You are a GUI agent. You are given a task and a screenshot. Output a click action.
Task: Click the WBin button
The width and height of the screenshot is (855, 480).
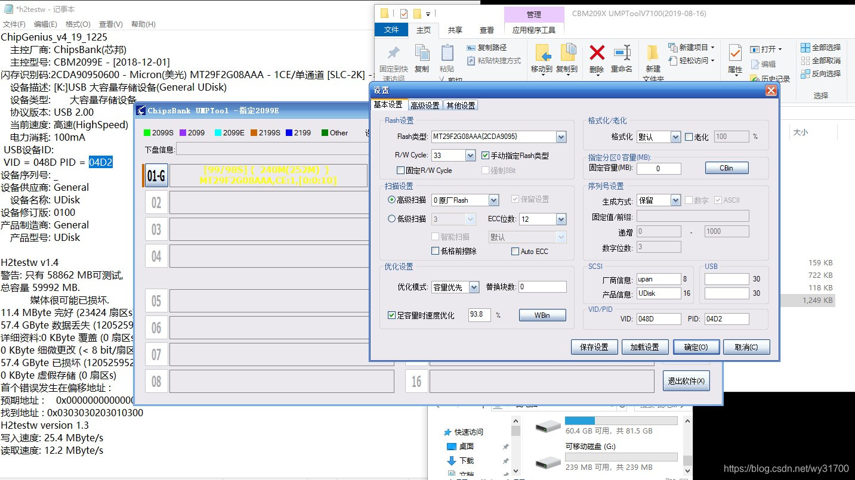(542, 315)
